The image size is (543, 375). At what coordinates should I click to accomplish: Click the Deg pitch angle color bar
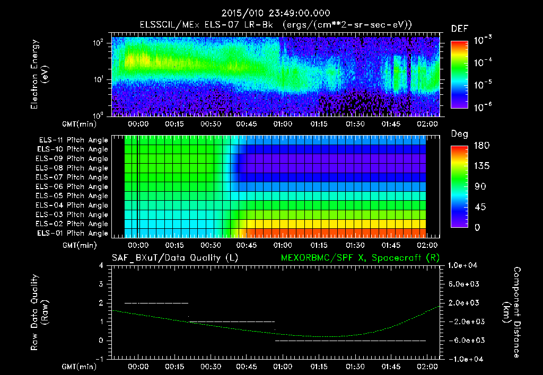click(459, 186)
